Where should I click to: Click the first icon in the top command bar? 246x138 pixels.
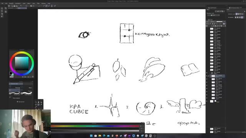(x=9, y=6)
